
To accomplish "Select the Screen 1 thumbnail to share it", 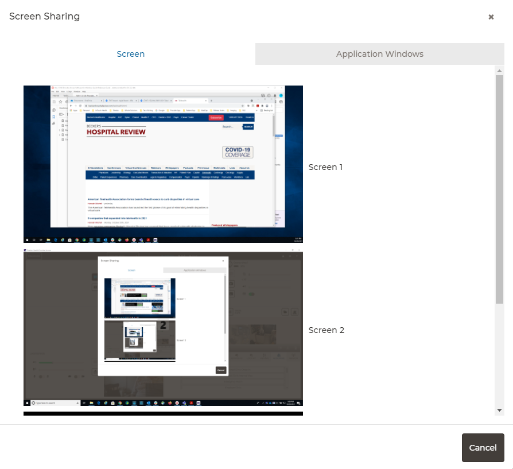I will (x=163, y=164).
